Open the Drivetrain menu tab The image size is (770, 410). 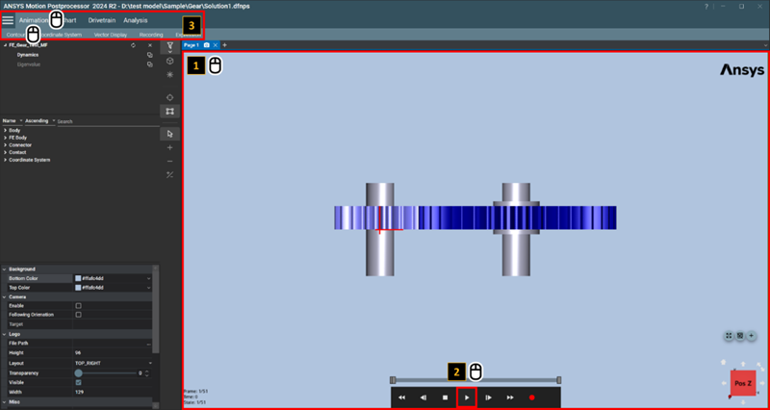point(102,20)
